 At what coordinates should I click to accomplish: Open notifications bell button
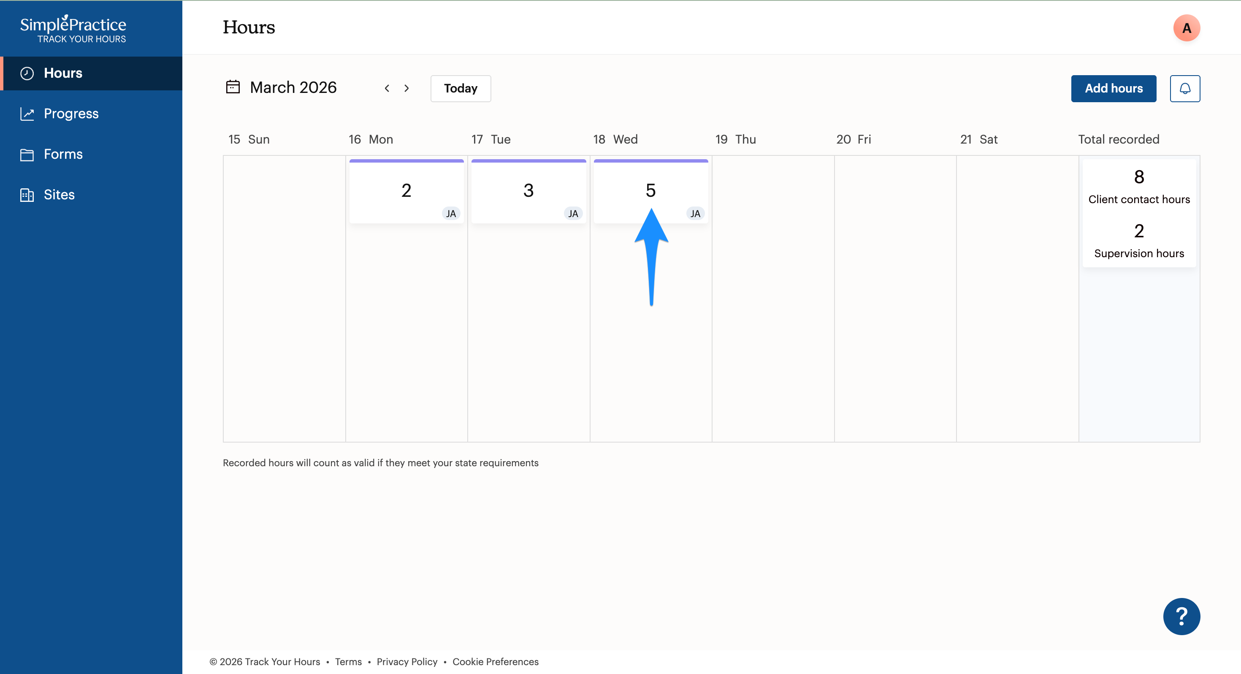[x=1184, y=88]
